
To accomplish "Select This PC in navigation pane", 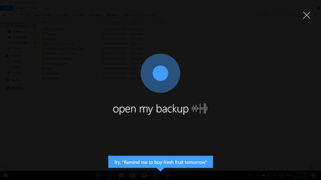I will [x=15, y=80].
